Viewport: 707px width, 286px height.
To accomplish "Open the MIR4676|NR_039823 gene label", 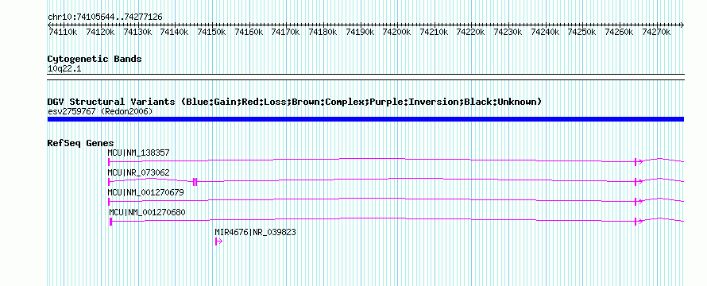I will click(255, 232).
